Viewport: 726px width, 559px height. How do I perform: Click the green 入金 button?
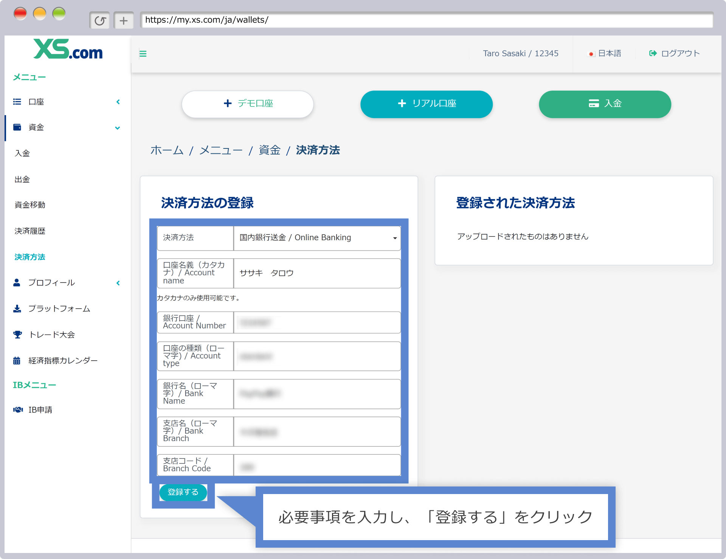click(605, 104)
